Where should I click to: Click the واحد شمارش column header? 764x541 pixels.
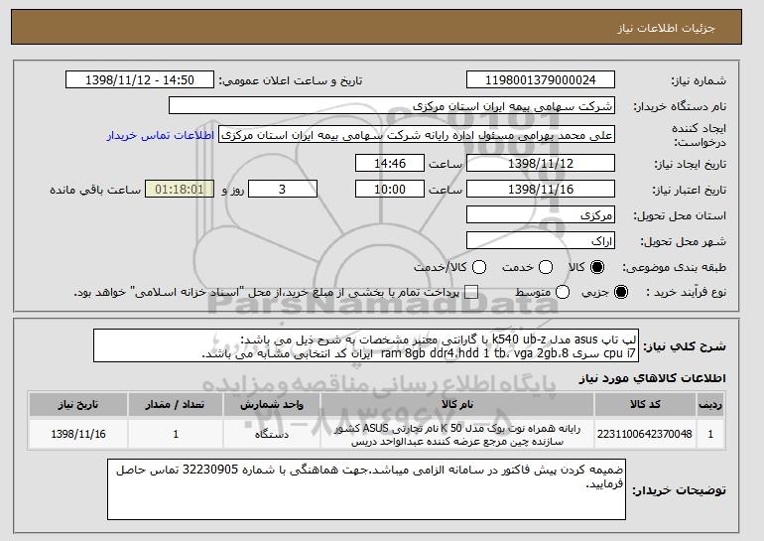[272, 405]
